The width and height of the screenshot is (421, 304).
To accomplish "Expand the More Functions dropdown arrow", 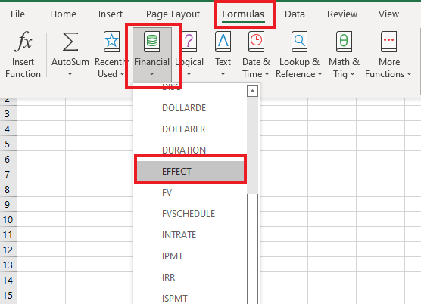I will click(x=409, y=73).
